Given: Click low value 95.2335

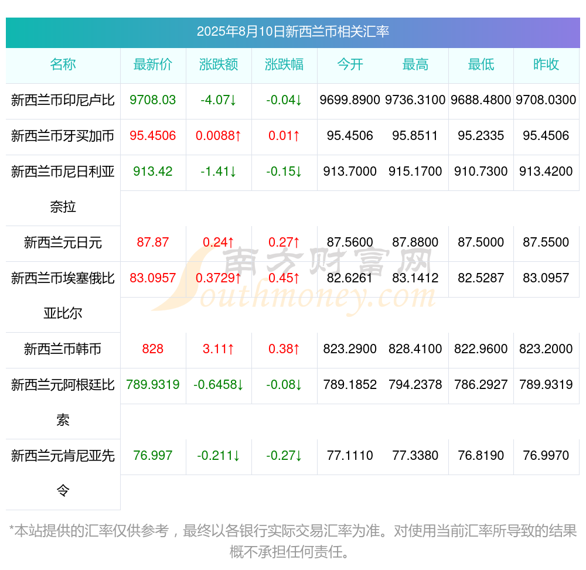Looking at the screenshot, I should pos(481,135).
